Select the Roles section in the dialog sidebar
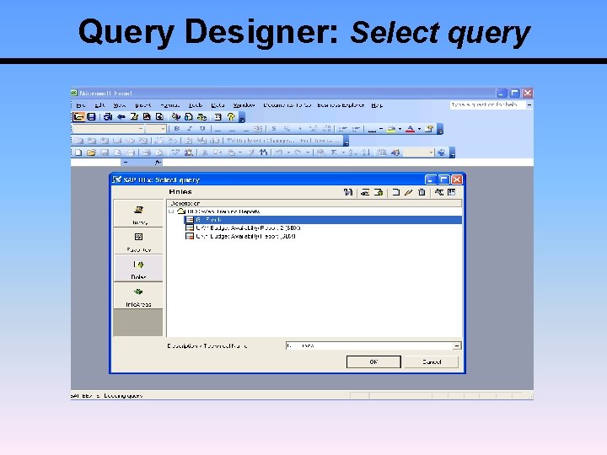The height and width of the screenshot is (455, 607). [138, 269]
